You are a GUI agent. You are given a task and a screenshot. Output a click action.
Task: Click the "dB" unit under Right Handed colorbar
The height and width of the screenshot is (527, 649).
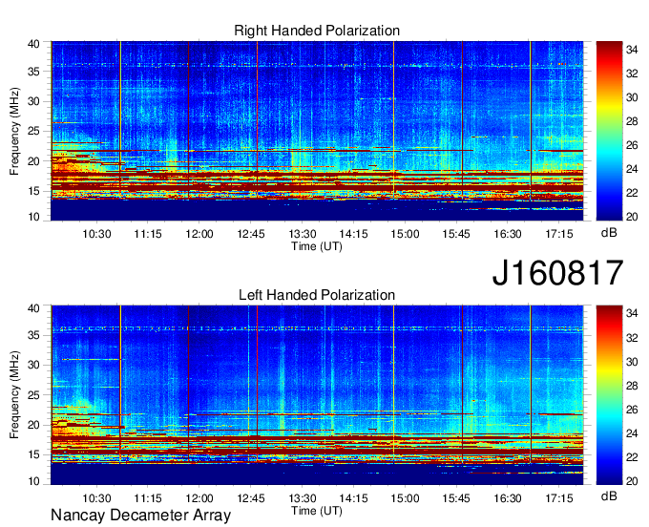pos(609,233)
